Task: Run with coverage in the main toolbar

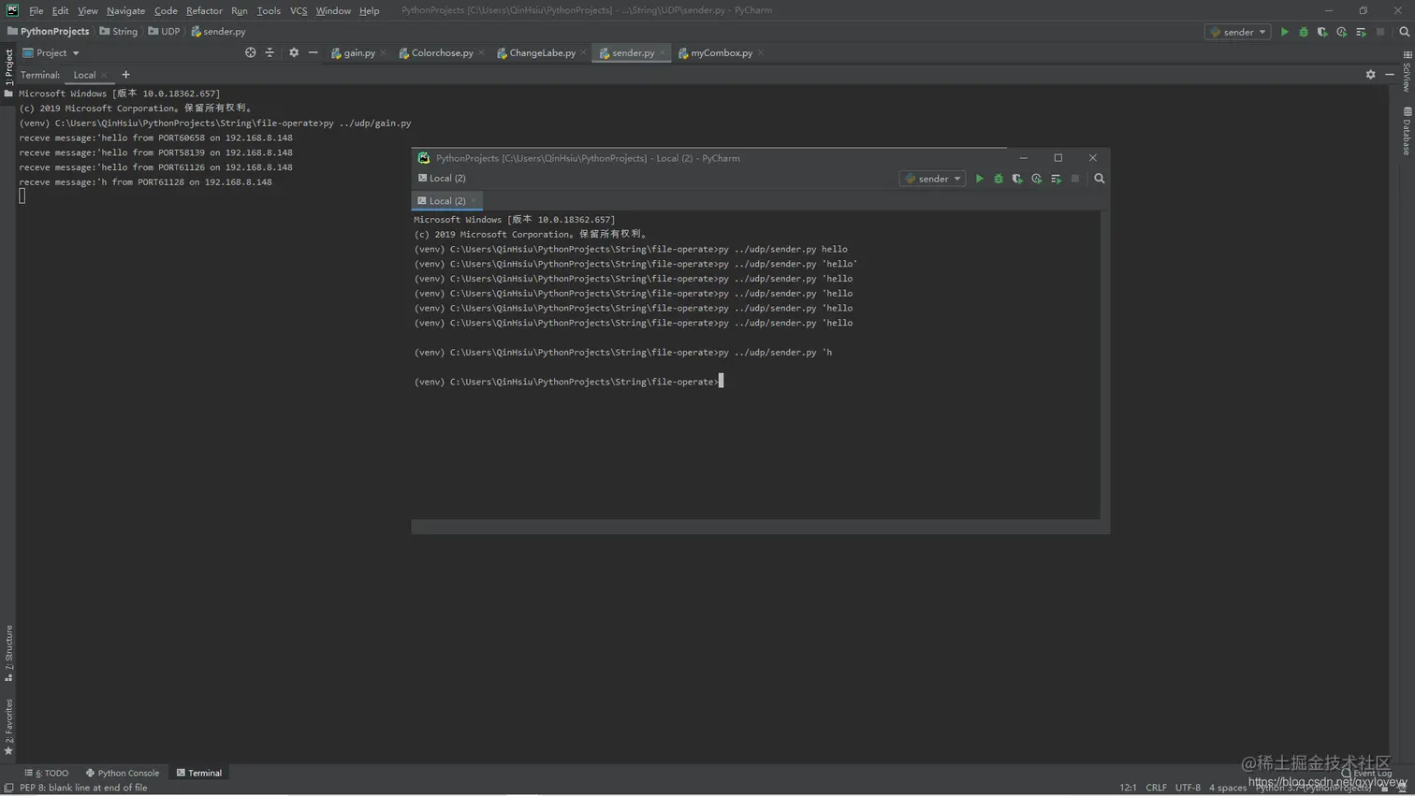Action: pyautogui.click(x=1322, y=32)
